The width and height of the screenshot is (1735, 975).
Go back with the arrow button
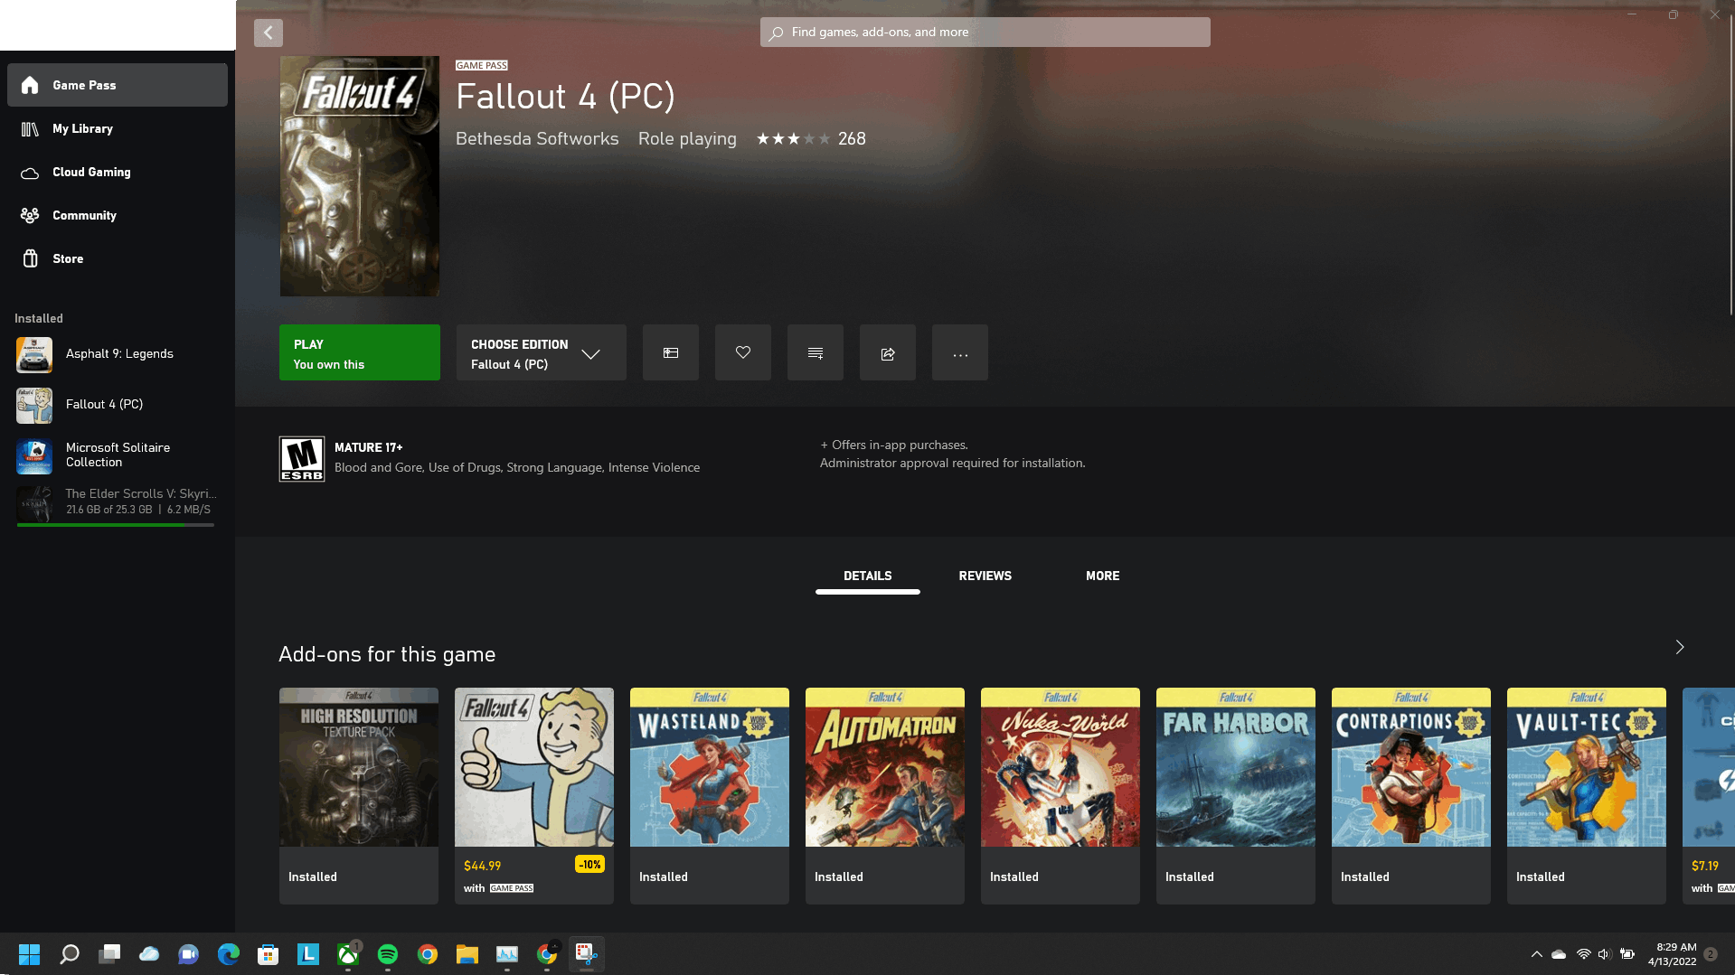269,33
